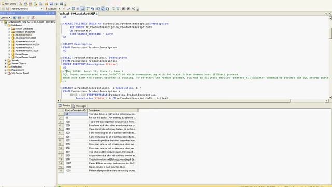Parse the query with the checkmark icon

click(68, 9)
